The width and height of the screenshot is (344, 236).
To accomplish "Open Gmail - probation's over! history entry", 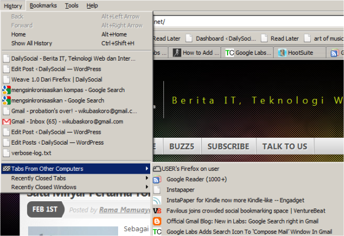I will point(76,111).
